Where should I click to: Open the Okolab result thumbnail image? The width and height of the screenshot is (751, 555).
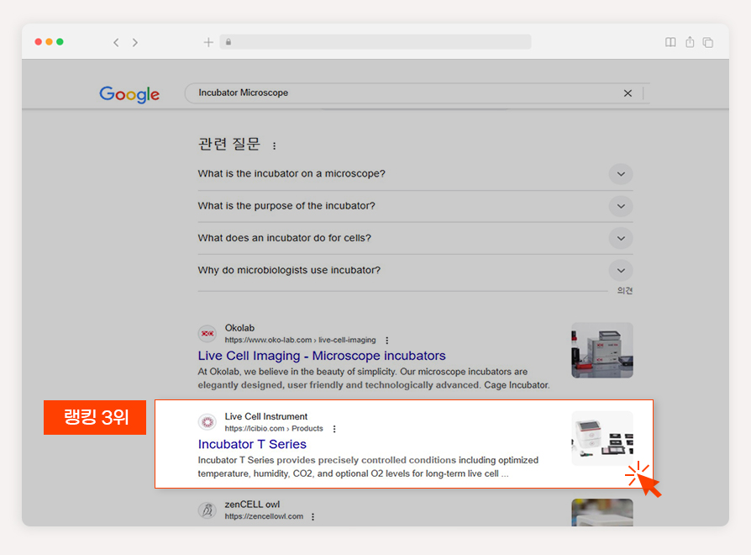(602, 351)
